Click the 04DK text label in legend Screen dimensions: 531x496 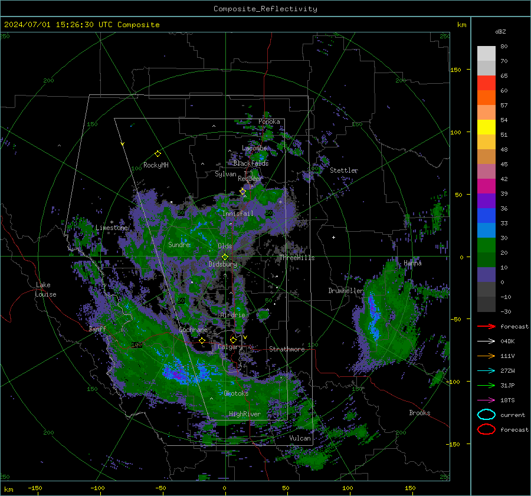pos(507,341)
